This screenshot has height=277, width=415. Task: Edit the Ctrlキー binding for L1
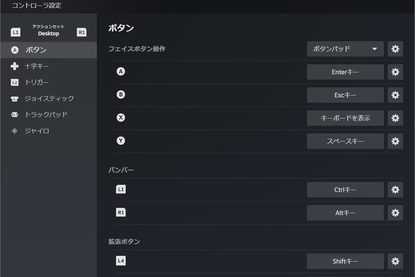click(345, 190)
